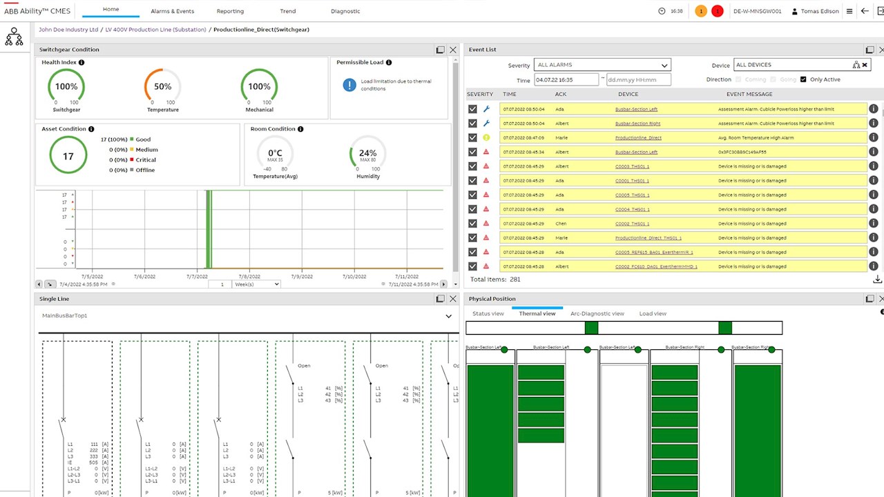This screenshot has width=884, height=497.
Task: Open the hamburger menu in top bar
Action: click(849, 11)
